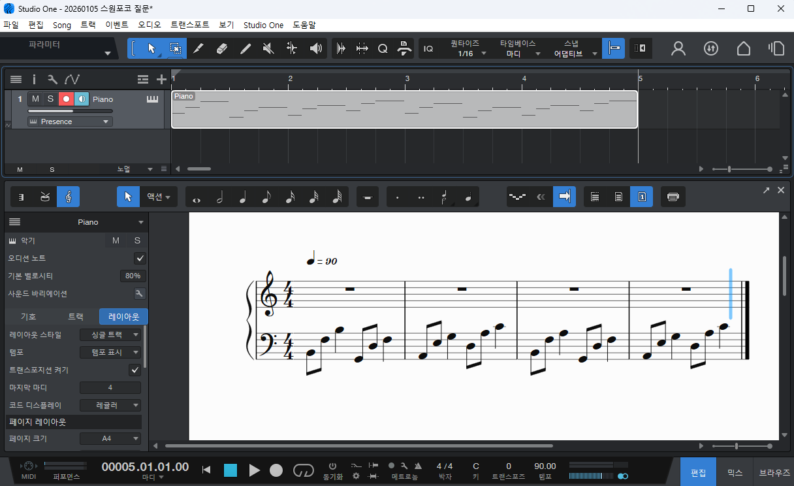This screenshot has width=794, height=486.
Task: Select the Eraser tool
Action: coord(221,48)
